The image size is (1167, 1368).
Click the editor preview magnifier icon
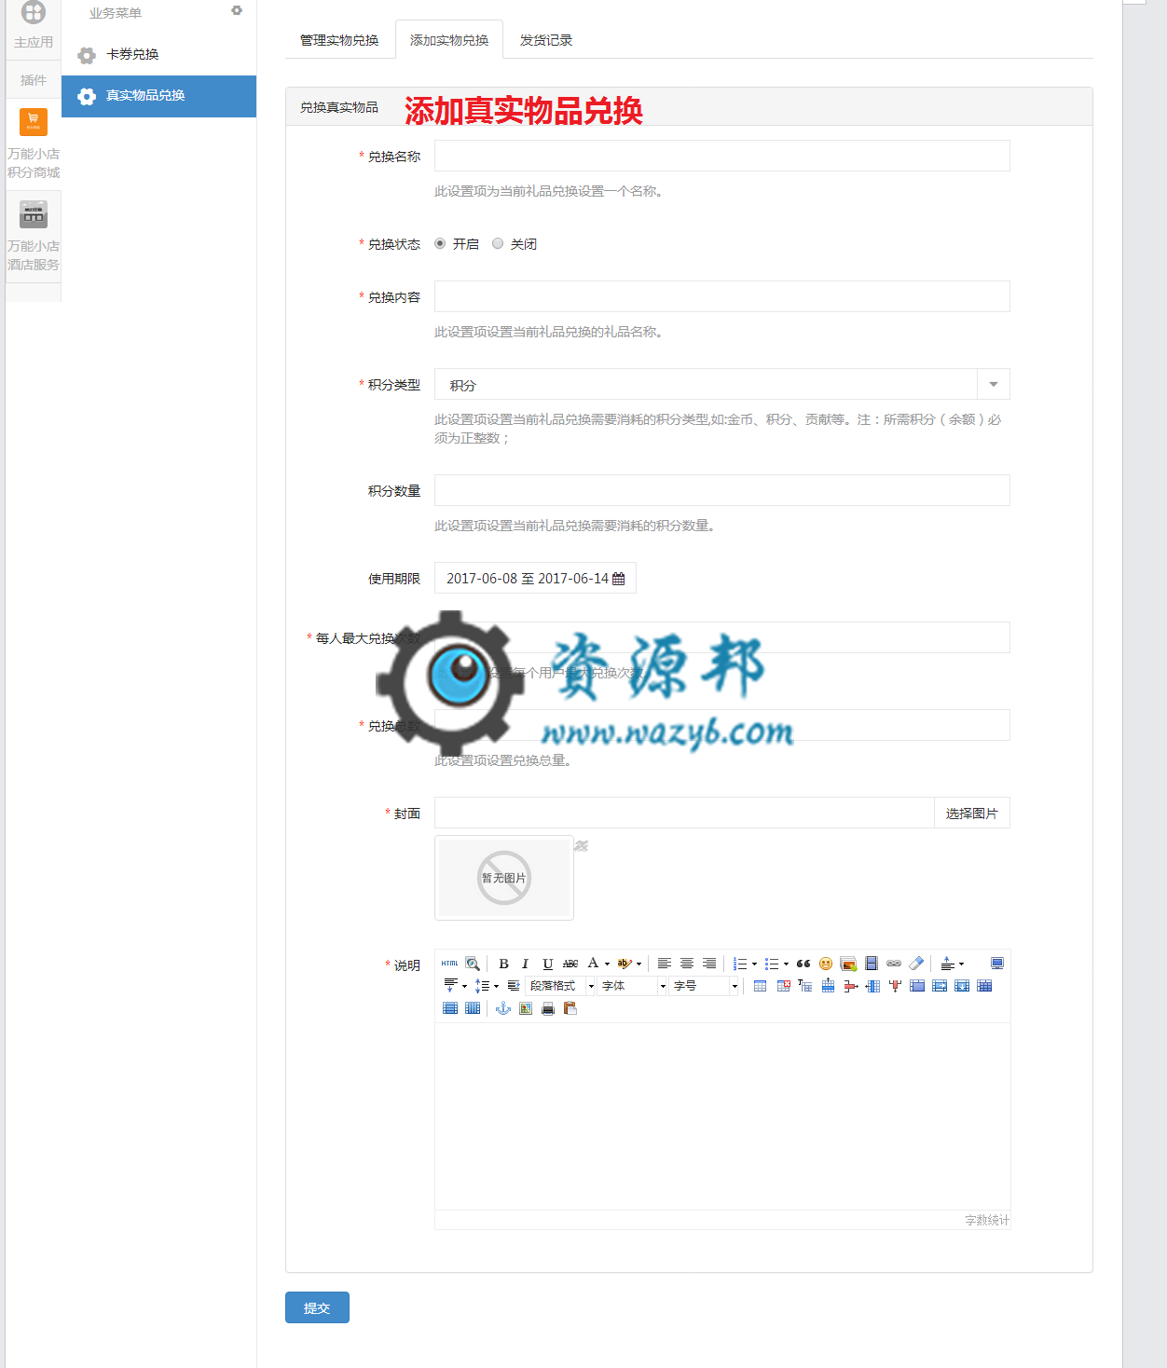(x=473, y=964)
